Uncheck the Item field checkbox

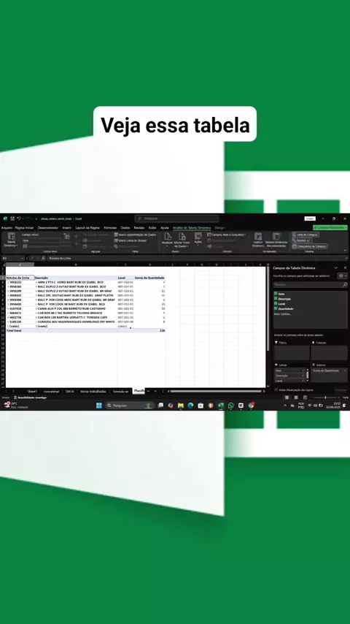coord(276,293)
